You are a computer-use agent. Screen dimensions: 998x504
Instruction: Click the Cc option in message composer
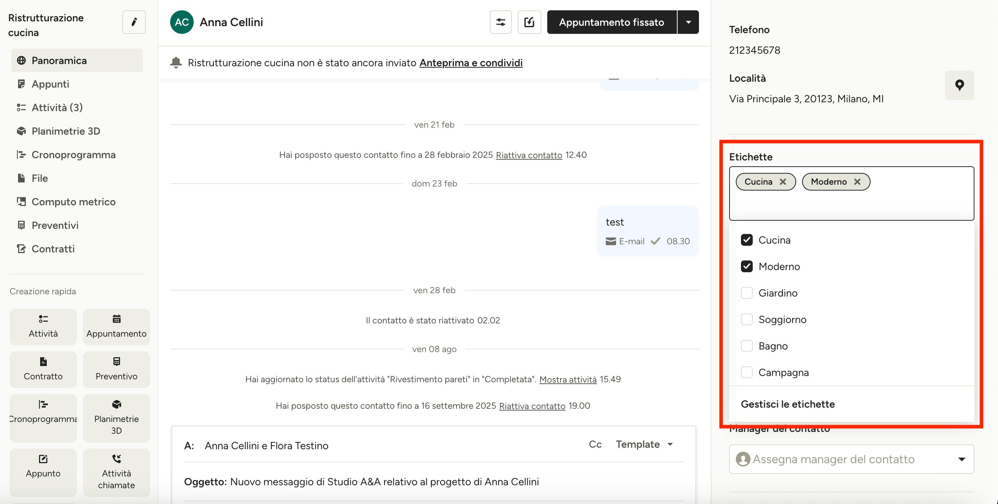595,444
